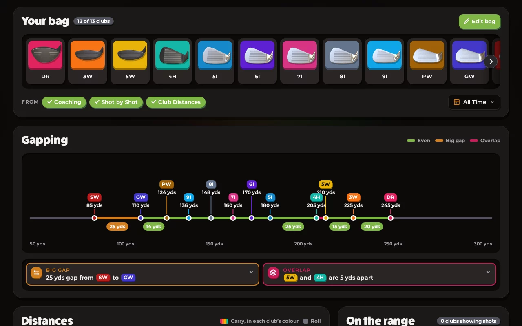Screen dimensions: 522x326
Task: Click the 0 clubs showing shots badge
Action: (x=469, y=321)
